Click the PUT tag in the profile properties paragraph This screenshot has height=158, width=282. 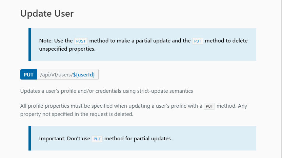209,106
